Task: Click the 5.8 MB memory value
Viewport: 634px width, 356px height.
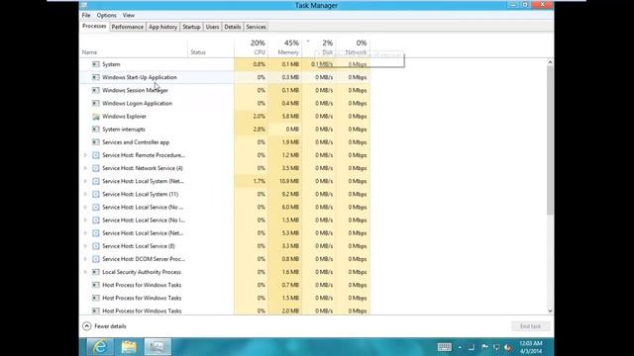Action: point(290,117)
